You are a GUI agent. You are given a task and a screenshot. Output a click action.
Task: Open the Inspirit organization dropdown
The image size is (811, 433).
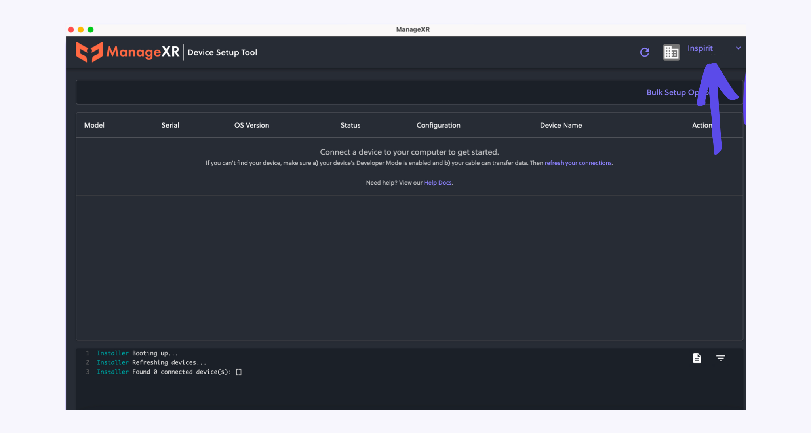tap(700, 48)
